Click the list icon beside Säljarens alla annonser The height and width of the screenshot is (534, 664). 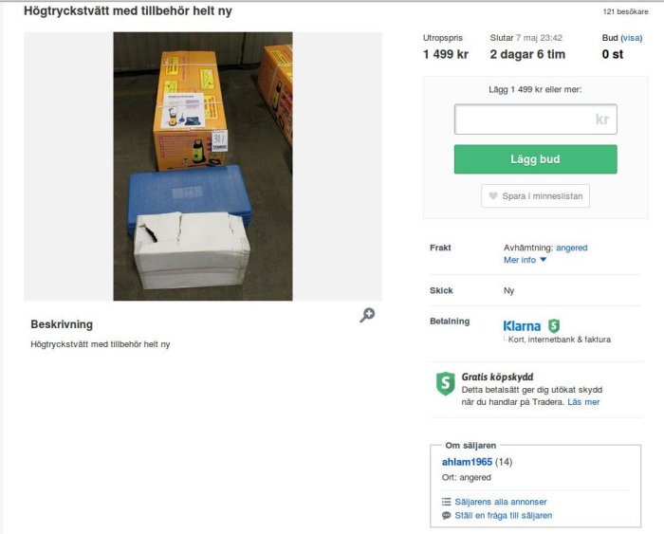coord(447,502)
